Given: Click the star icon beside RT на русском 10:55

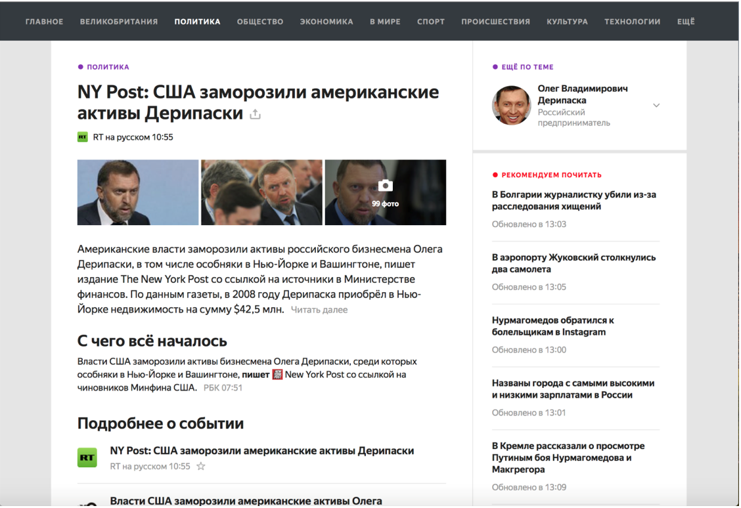Looking at the screenshot, I should [201, 467].
